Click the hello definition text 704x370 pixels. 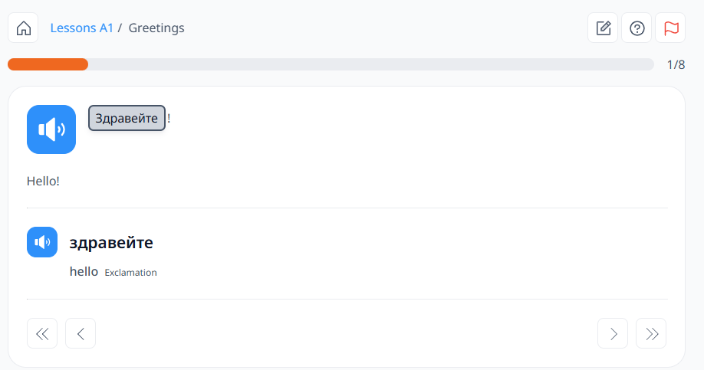84,271
